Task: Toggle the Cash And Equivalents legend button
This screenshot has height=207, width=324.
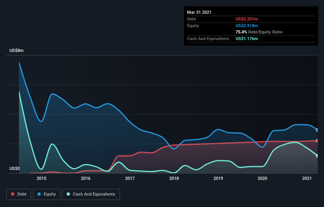Action: 91,194
